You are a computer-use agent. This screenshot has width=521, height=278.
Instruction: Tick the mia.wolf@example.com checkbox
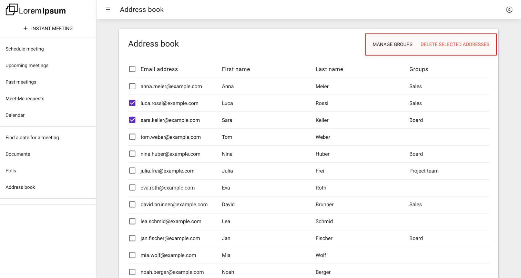point(132,255)
